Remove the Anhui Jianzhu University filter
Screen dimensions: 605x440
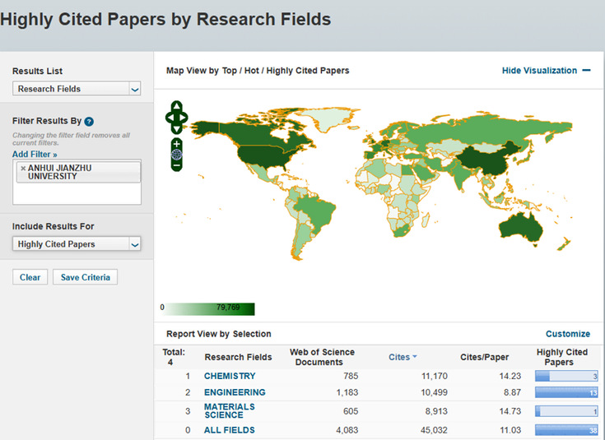pyautogui.click(x=23, y=168)
